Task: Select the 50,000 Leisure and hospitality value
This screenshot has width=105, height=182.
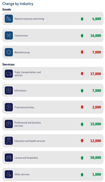Action: (x=96, y=158)
